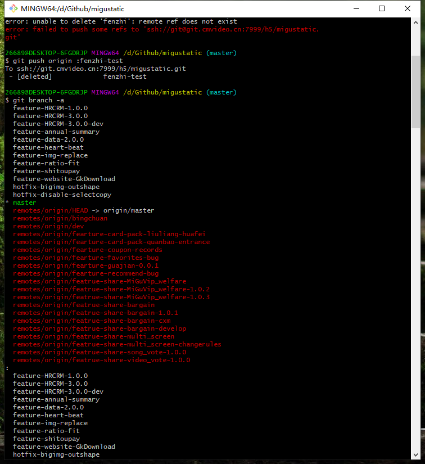Click the '- [deleted] fenzhi-test' output line
This screenshot has width=425, height=464.
pyautogui.click(x=78, y=76)
